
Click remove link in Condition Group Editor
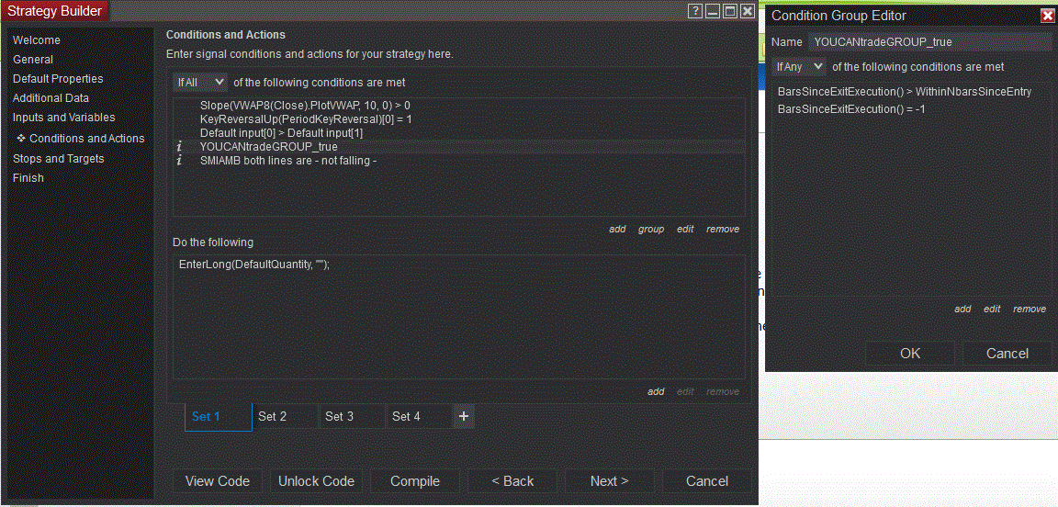1030,310
